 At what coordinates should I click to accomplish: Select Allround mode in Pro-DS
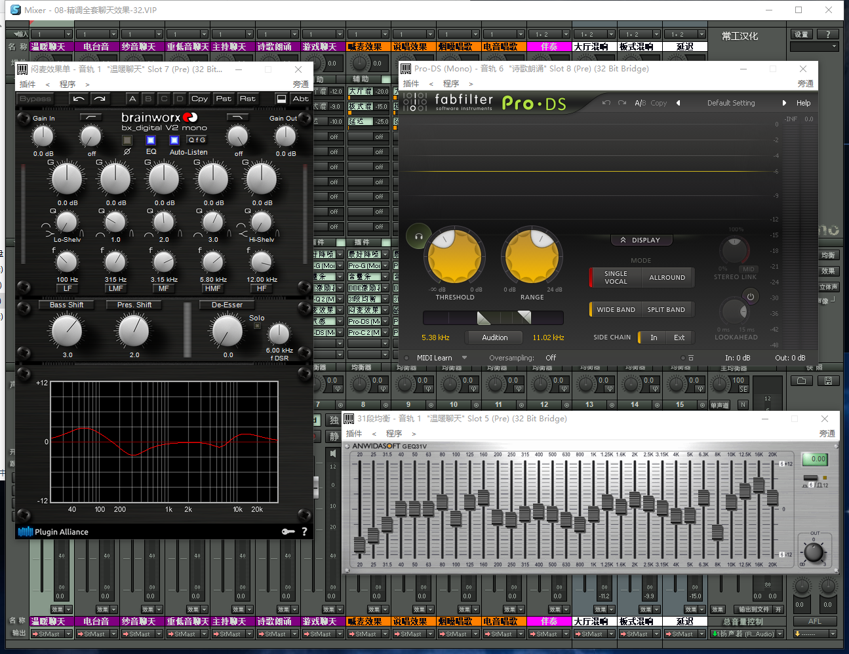pyautogui.click(x=667, y=277)
